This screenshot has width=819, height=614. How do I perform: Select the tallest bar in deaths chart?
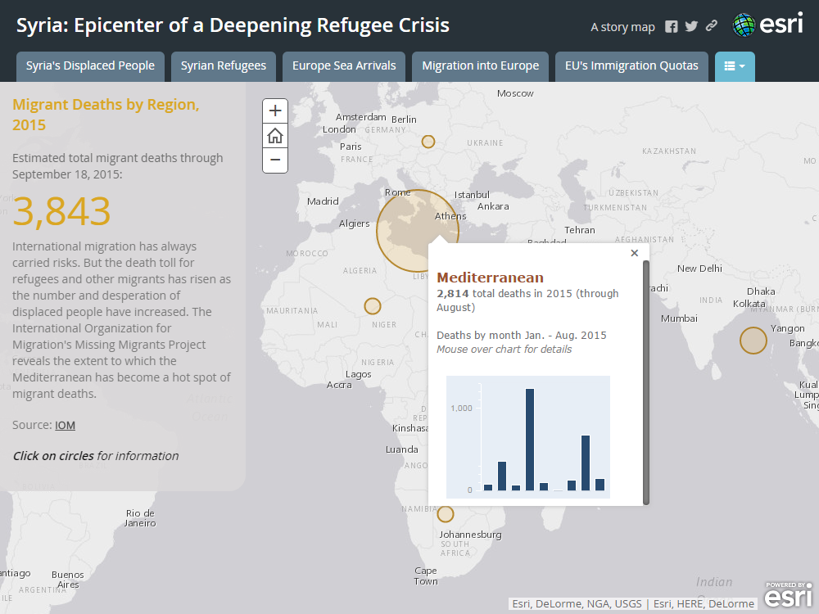click(530, 439)
